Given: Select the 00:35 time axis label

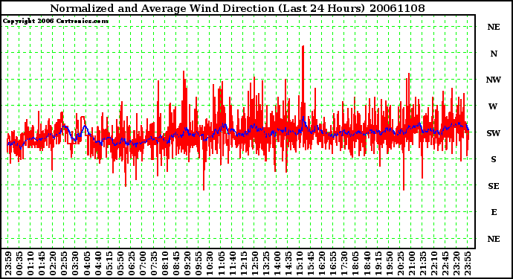Looking at the screenshot, I should pos(19,263).
